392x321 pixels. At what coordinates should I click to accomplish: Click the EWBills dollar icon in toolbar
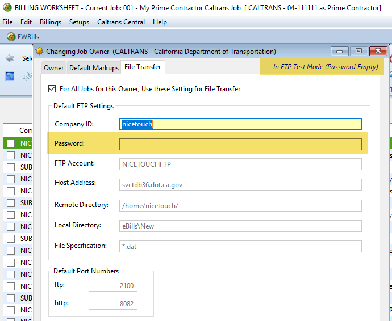coord(11,37)
